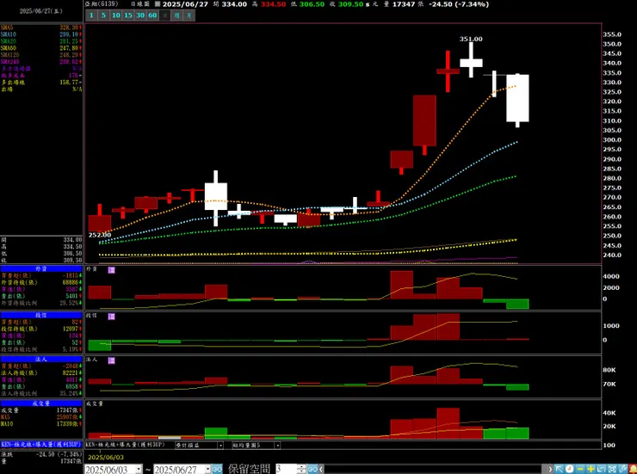Open the purple settings icon in 法人 panel
637x474 pixels.
pos(111,360)
